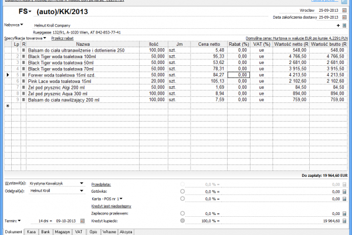Select the Karta POS payment radio button
Screen dimensions: 352x235
182,199
